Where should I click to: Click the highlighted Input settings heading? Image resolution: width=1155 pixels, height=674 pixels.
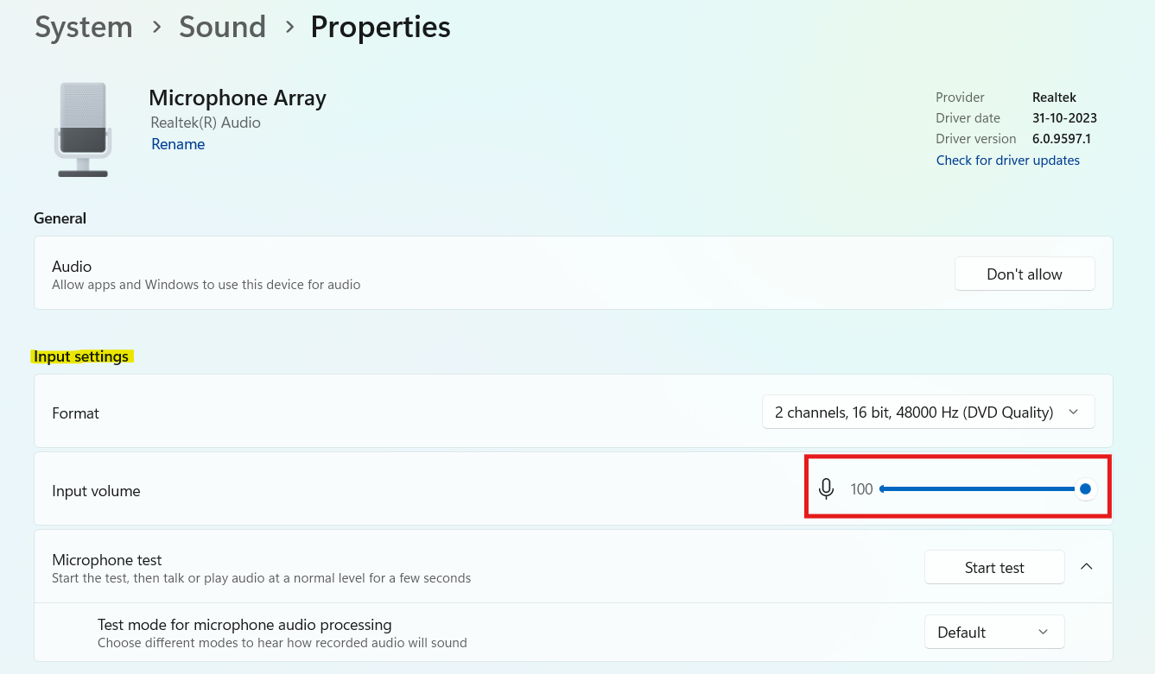pyautogui.click(x=81, y=356)
